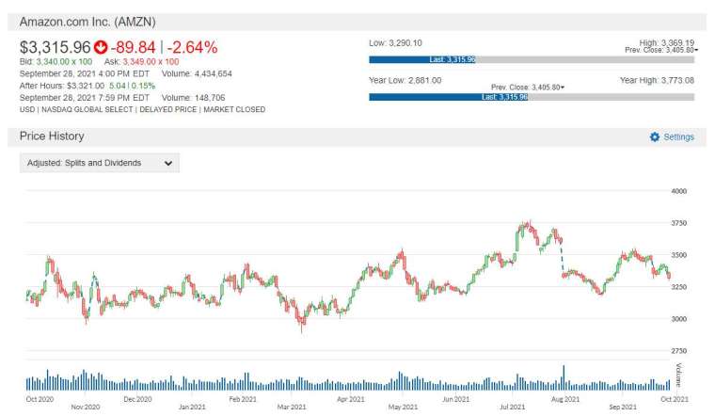This screenshot has height=416, width=715.
Task: Open the chart Settings gear icon
Action: click(x=655, y=136)
